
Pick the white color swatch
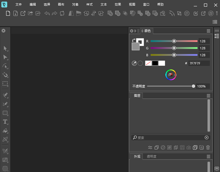point(162,63)
